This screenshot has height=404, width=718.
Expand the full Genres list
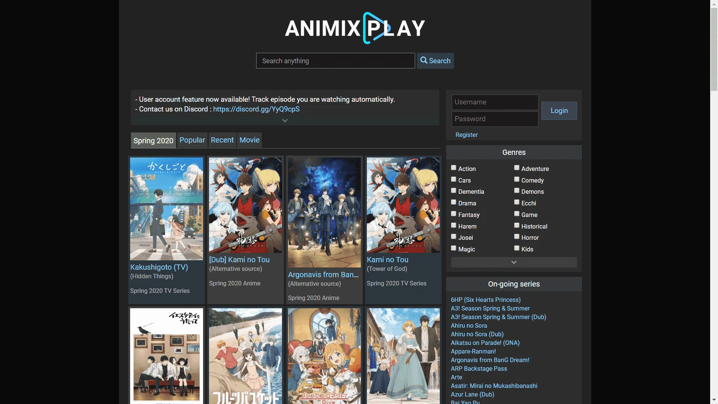[x=514, y=262]
